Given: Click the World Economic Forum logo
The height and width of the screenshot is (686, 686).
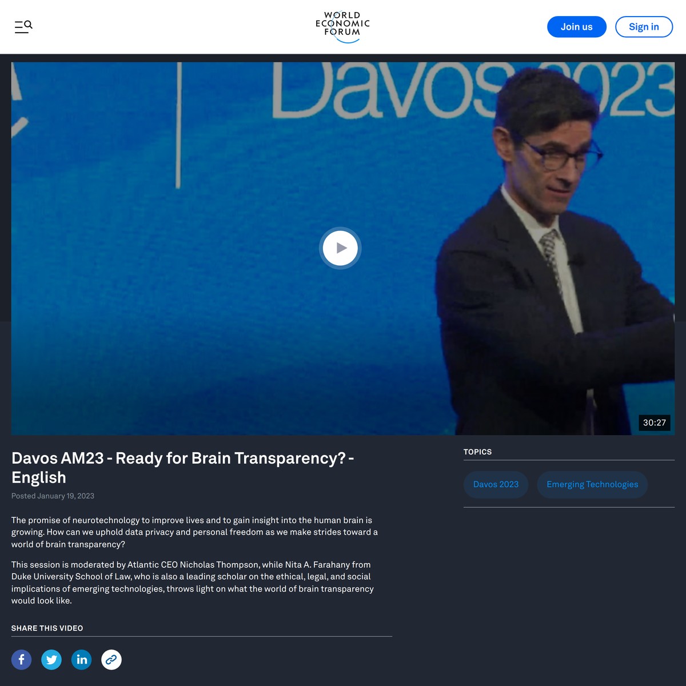Looking at the screenshot, I should 342,26.
